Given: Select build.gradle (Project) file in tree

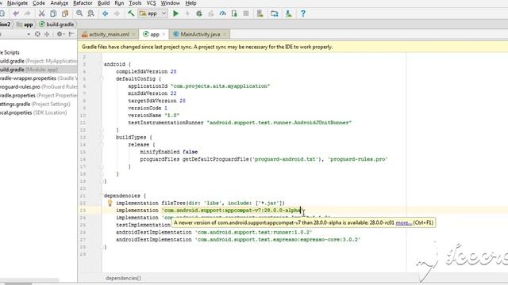Looking at the screenshot, I should click(x=38, y=61).
